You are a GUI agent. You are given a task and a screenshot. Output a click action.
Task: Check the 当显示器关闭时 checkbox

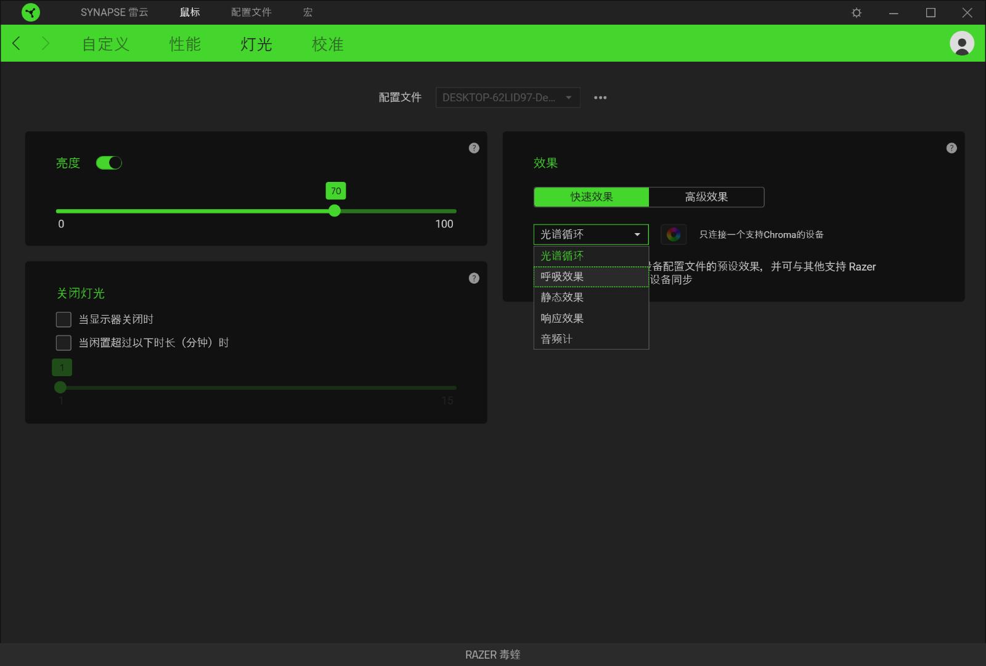point(63,319)
